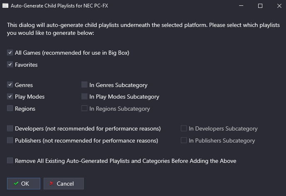Untick the Play Modes checkbox

pyautogui.click(x=10, y=97)
